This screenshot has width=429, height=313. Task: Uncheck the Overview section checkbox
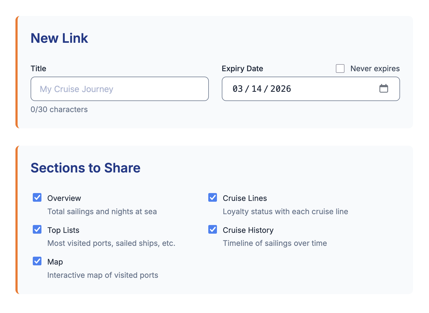pyautogui.click(x=37, y=198)
